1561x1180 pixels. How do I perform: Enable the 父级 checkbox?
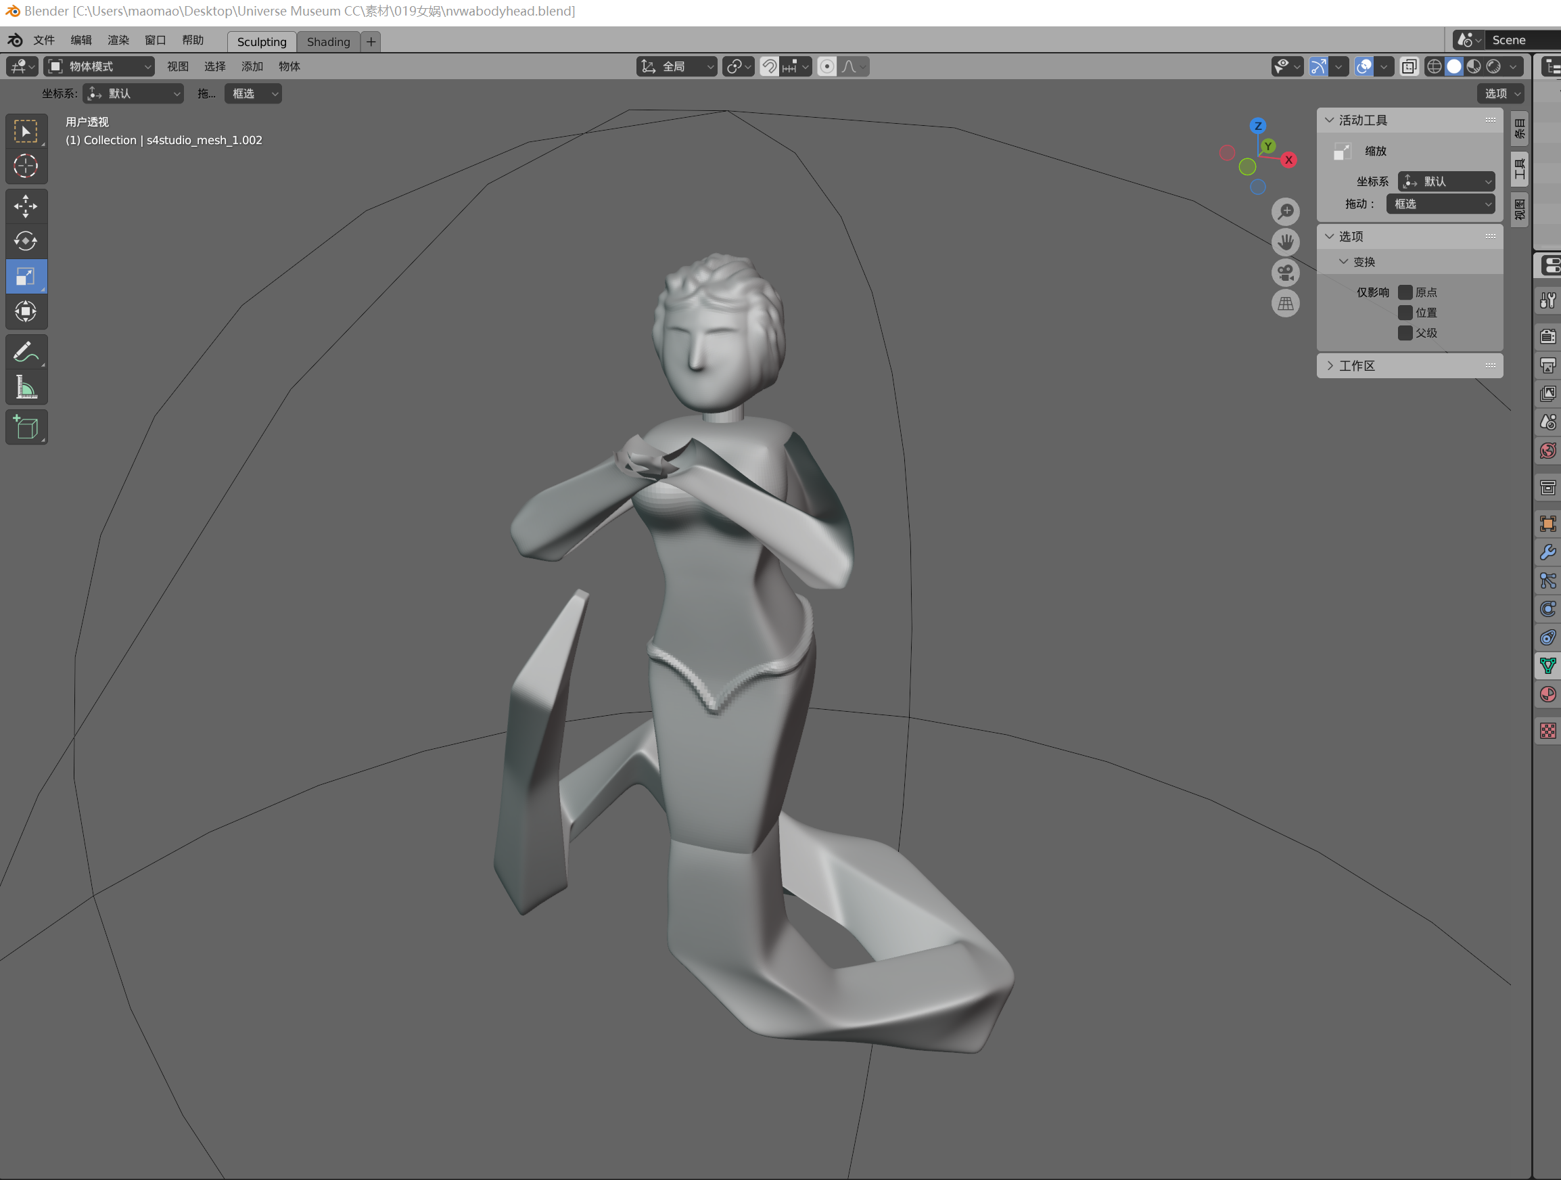click(1405, 334)
